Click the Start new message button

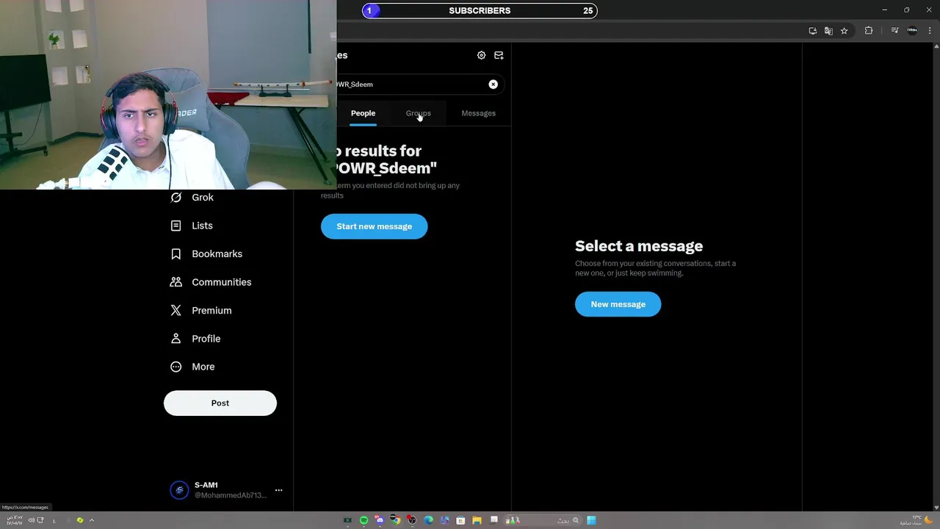tap(374, 226)
